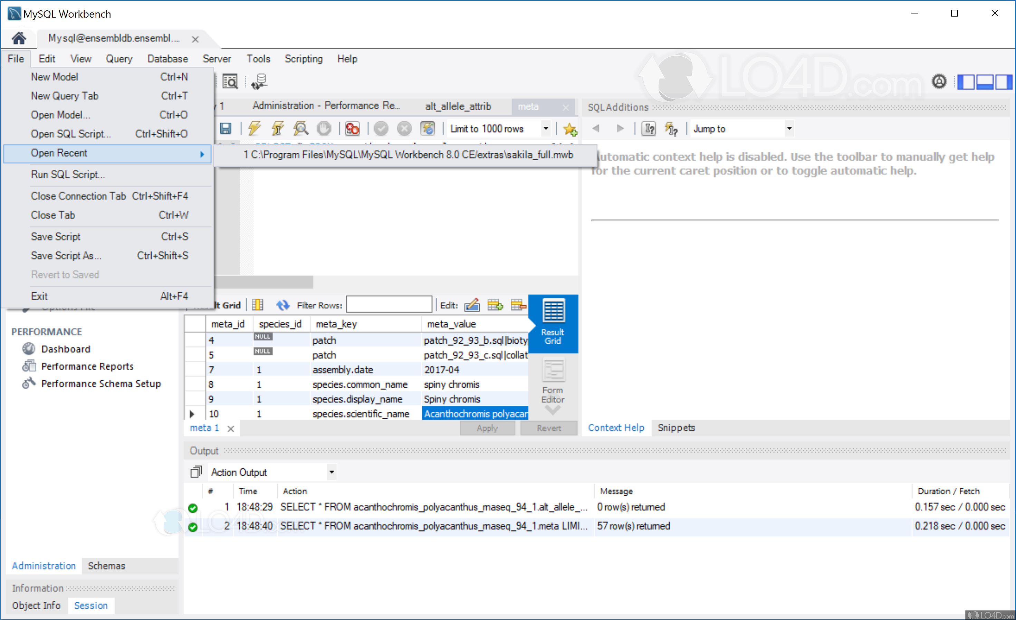The width and height of the screenshot is (1016, 620).
Task: Run Explain plan with the magnifier icon
Action: 301,129
